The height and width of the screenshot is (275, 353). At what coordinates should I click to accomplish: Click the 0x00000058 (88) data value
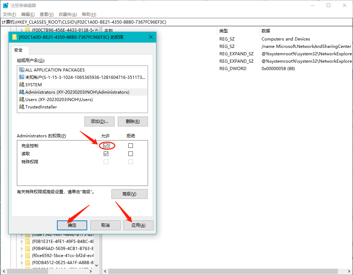tap(278, 69)
